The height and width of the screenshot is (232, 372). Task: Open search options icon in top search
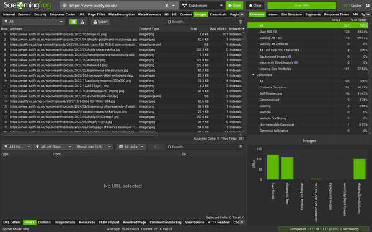241,22
